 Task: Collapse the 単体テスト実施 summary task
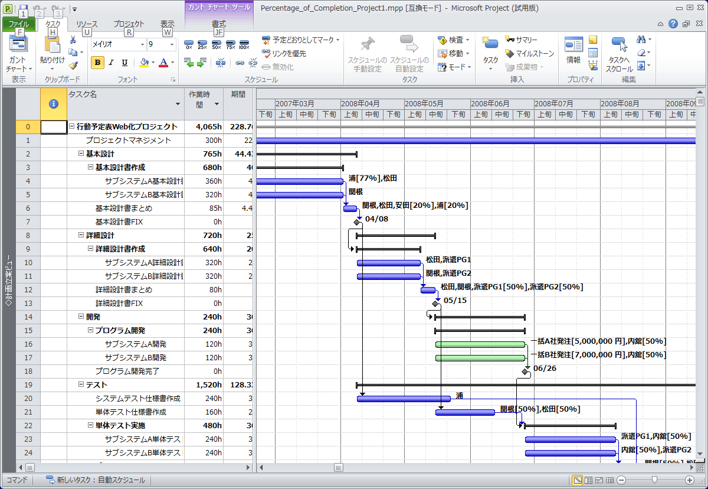click(91, 425)
